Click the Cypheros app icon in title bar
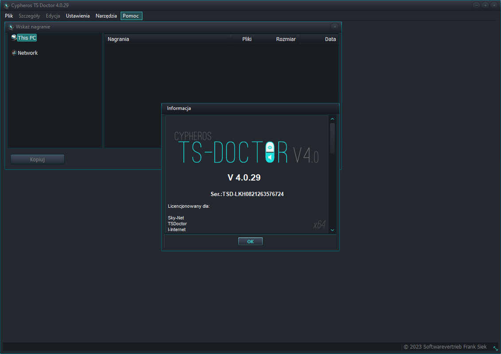Image resolution: width=501 pixels, height=354 pixels. [x=6, y=5]
